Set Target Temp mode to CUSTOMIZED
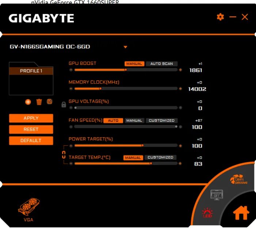Screen dimensions: 256x228 [160, 157]
